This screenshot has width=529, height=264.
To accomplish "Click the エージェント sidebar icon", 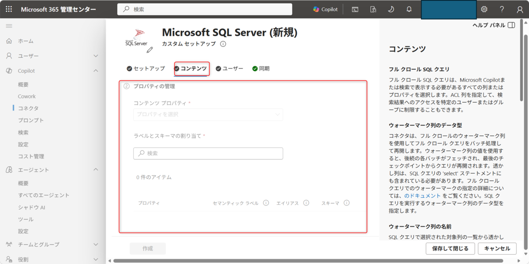I will (9, 170).
